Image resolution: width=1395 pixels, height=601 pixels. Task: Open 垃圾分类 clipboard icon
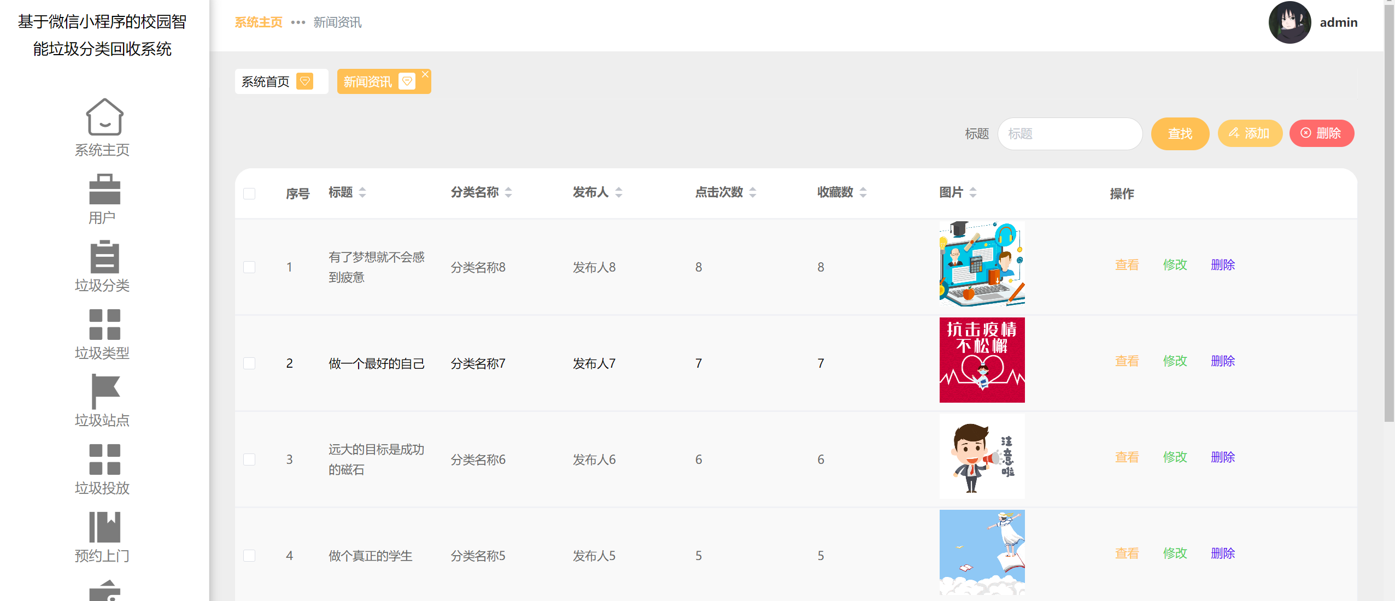click(104, 256)
